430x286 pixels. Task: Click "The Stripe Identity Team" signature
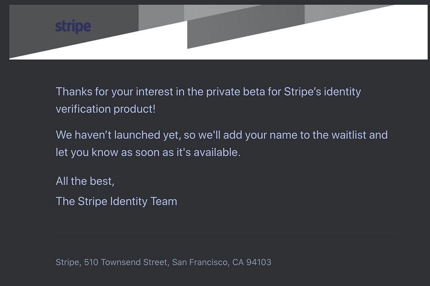[x=117, y=201]
